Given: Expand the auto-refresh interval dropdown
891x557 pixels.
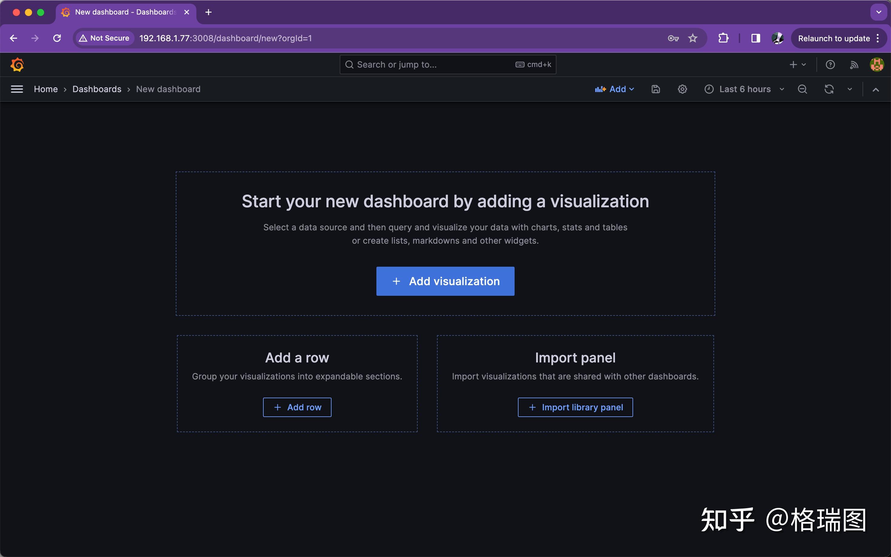Looking at the screenshot, I should (850, 89).
